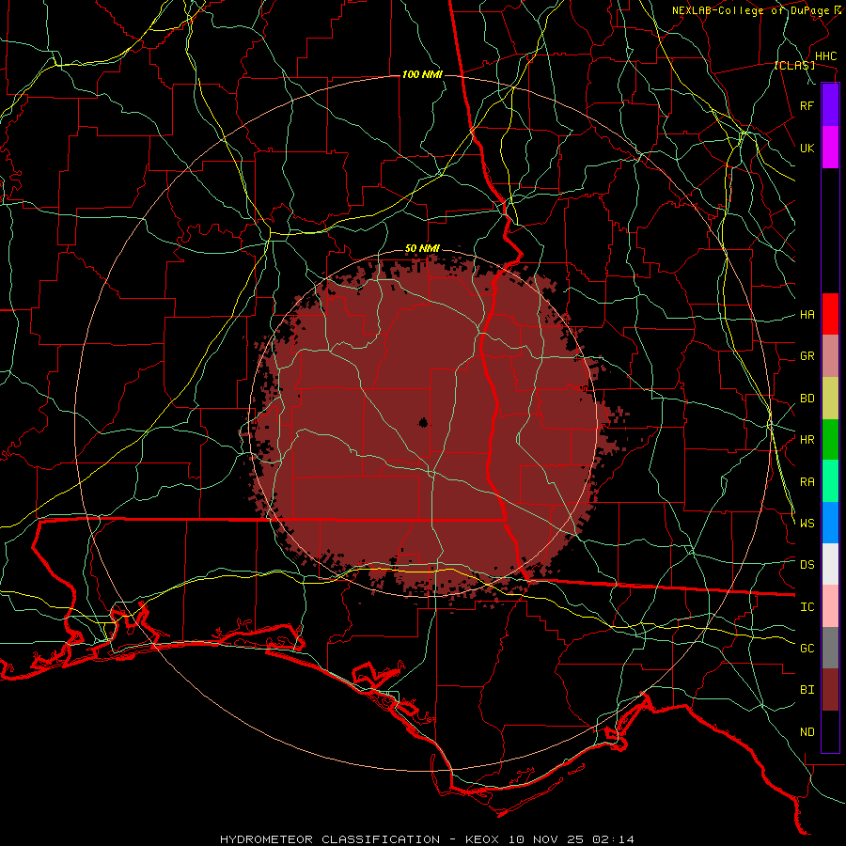This screenshot has width=846, height=846.
Task: Click the magenta UK legend color swatch
Action: 830,148
